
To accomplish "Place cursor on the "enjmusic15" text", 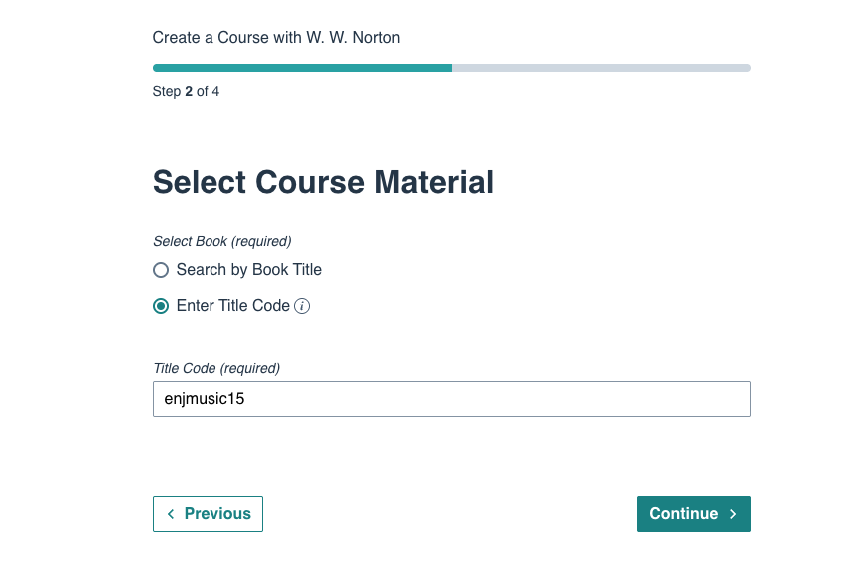I will [204, 399].
